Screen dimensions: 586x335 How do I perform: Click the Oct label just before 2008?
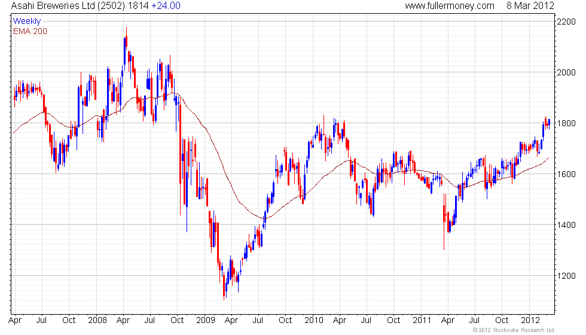point(69,321)
